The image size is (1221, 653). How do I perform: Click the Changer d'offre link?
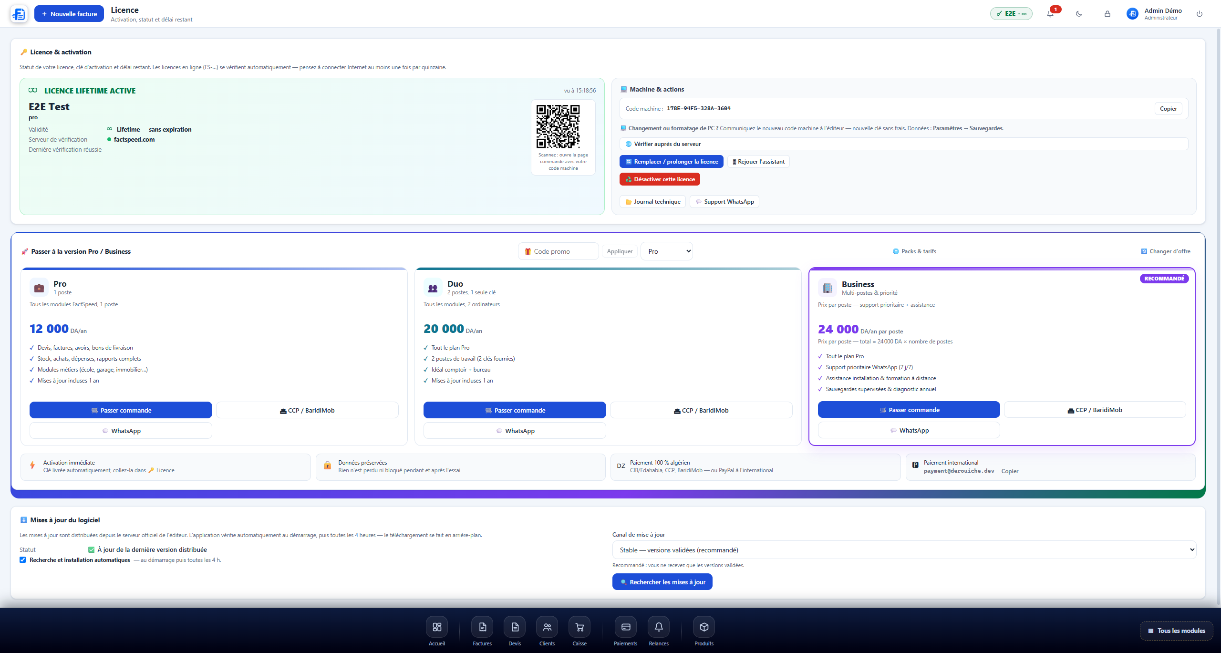[x=1166, y=251]
